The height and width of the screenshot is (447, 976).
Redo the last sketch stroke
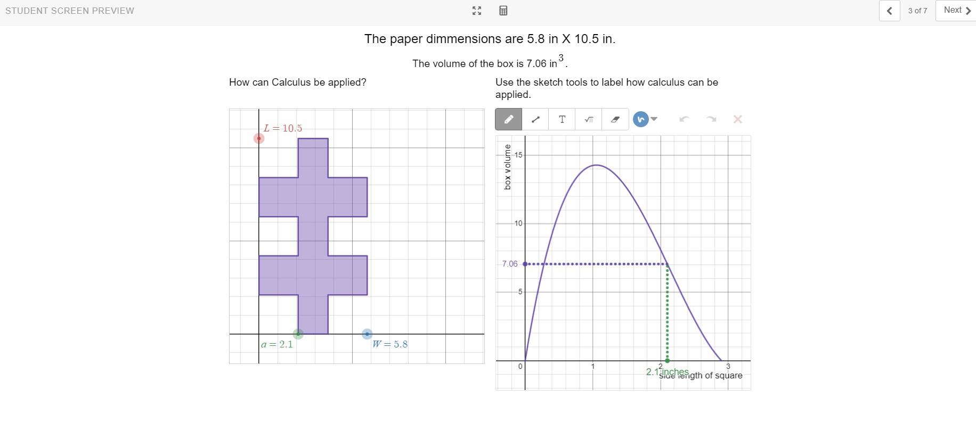point(711,119)
